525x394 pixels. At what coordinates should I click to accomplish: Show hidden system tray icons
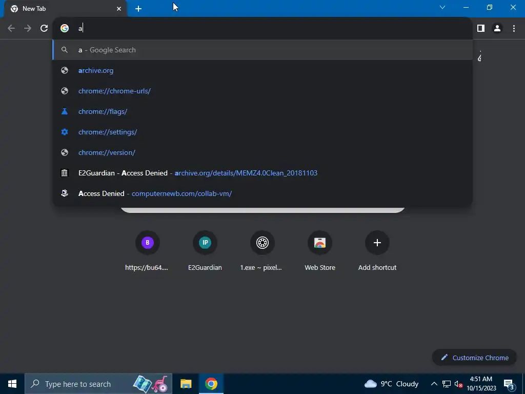pos(434,384)
